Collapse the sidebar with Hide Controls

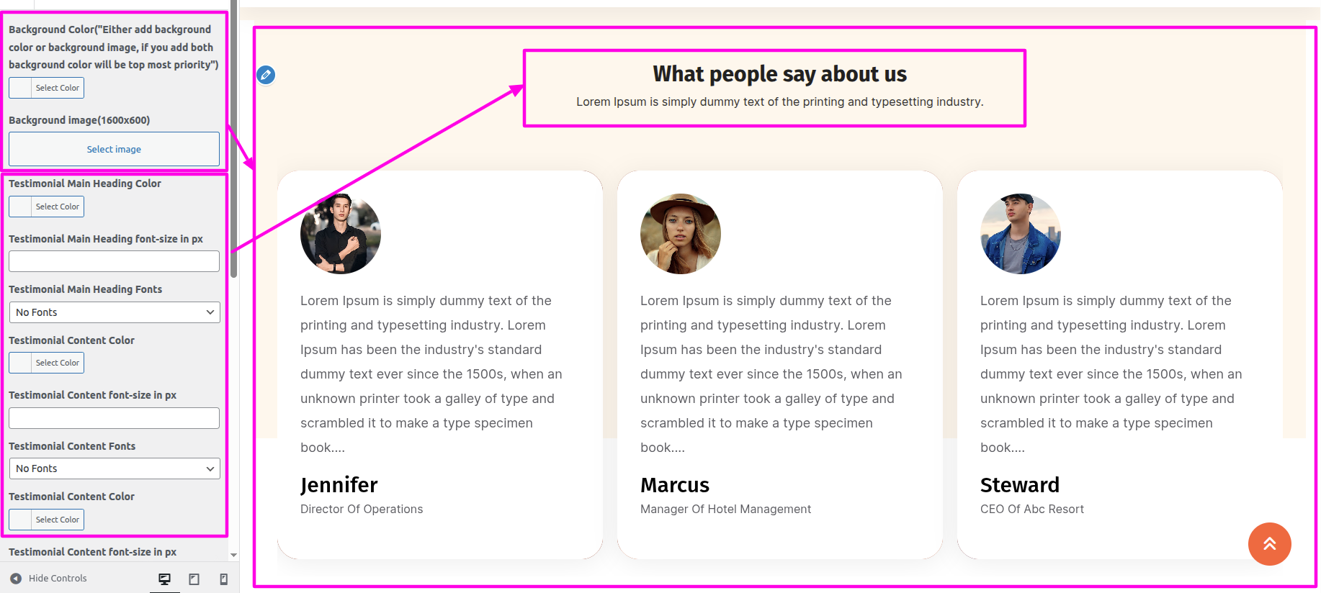pyautogui.click(x=48, y=578)
